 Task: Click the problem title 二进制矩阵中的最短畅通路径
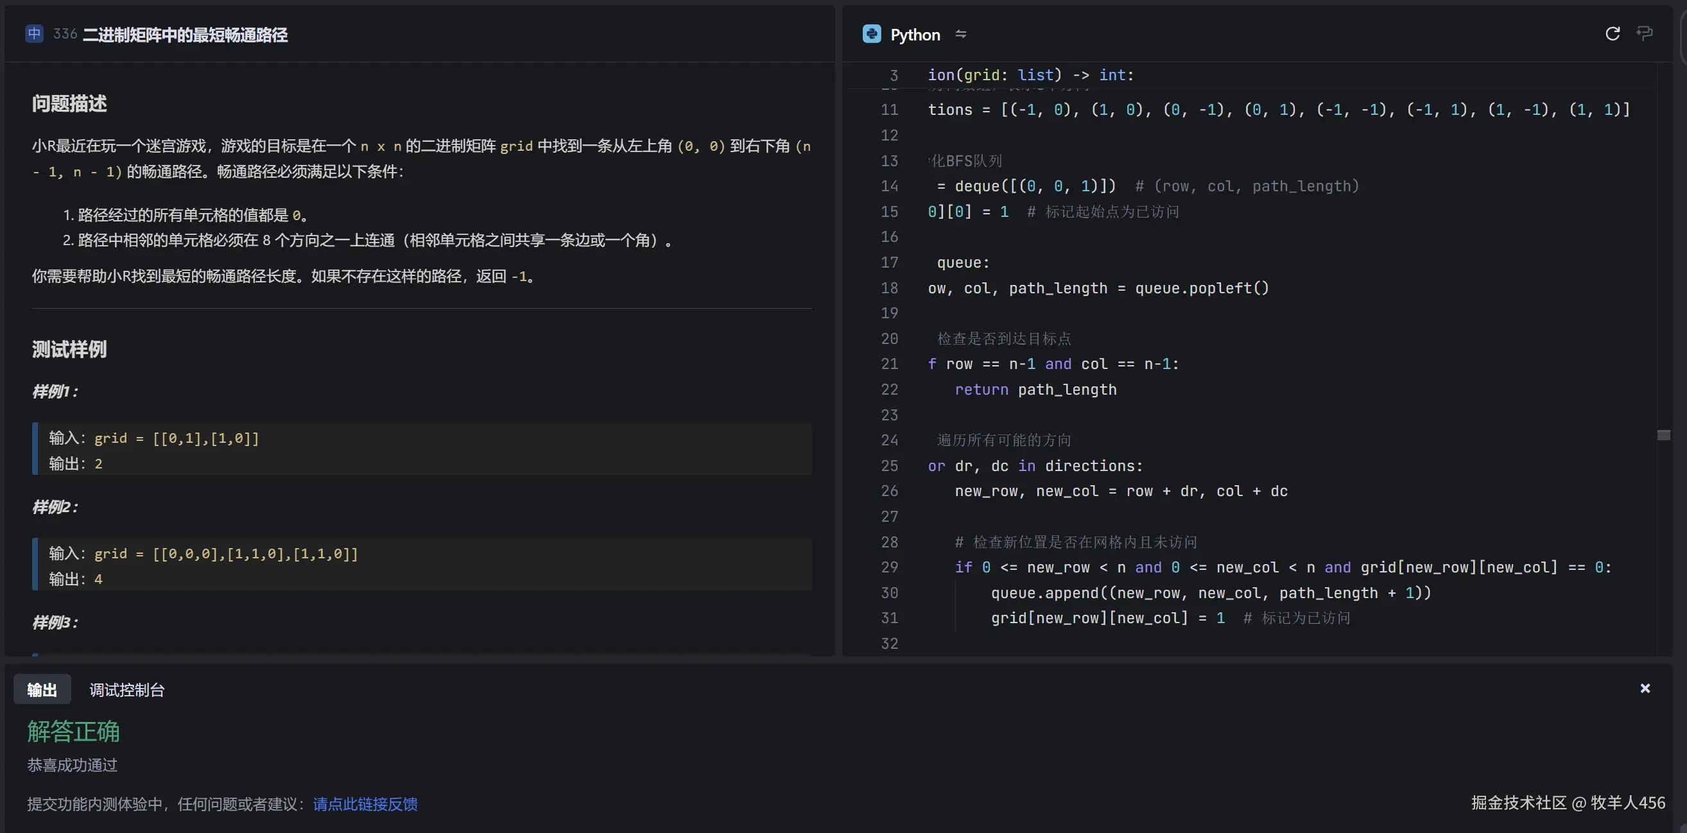(186, 35)
